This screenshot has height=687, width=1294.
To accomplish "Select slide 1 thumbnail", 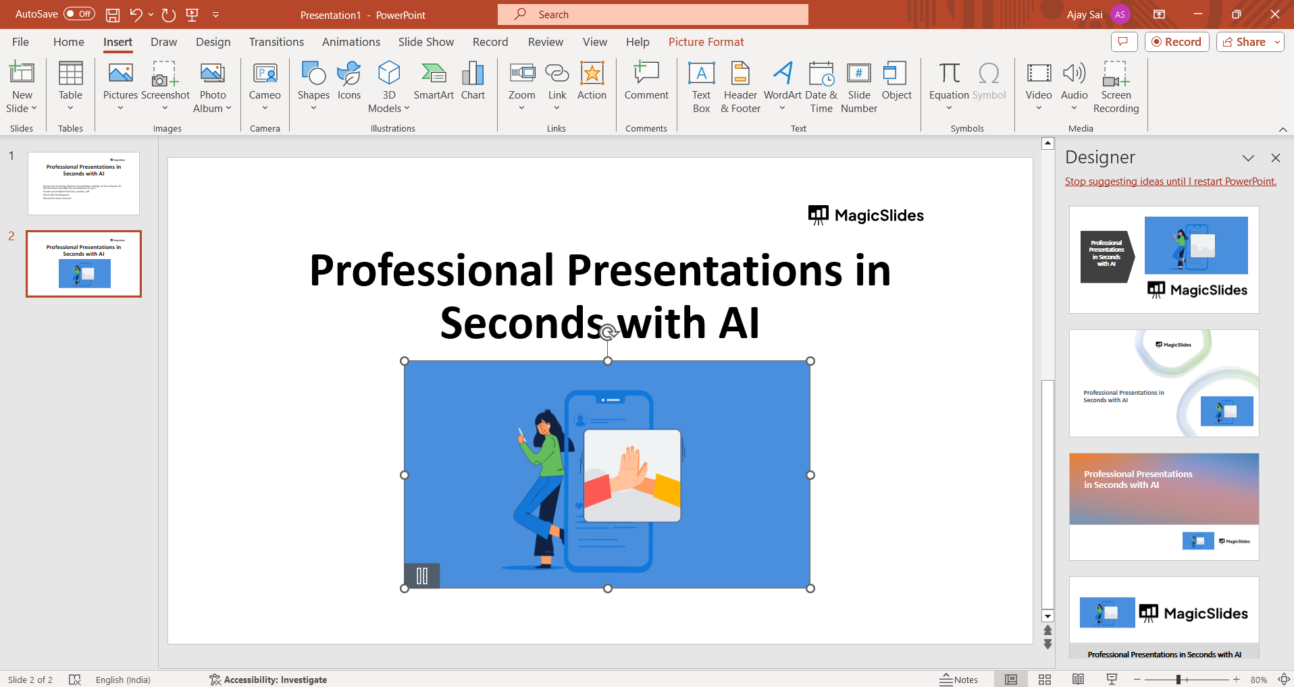I will click(x=84, y=184).
